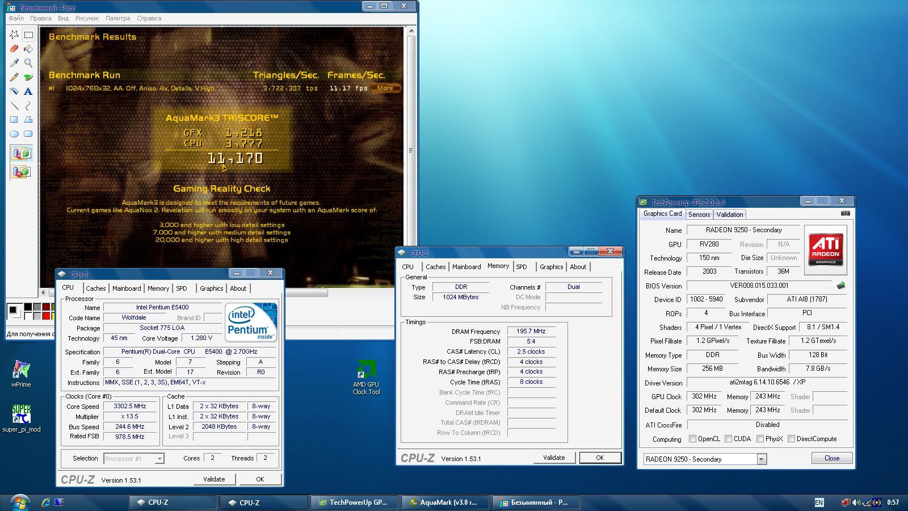Screen dimensions: 908x511
Task: Choose the Fill With Color bucket tool
Action: tap(28, 49)
